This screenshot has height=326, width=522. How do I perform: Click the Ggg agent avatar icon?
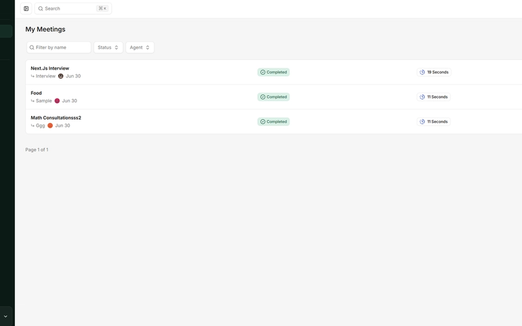click(x=50, y=125)
